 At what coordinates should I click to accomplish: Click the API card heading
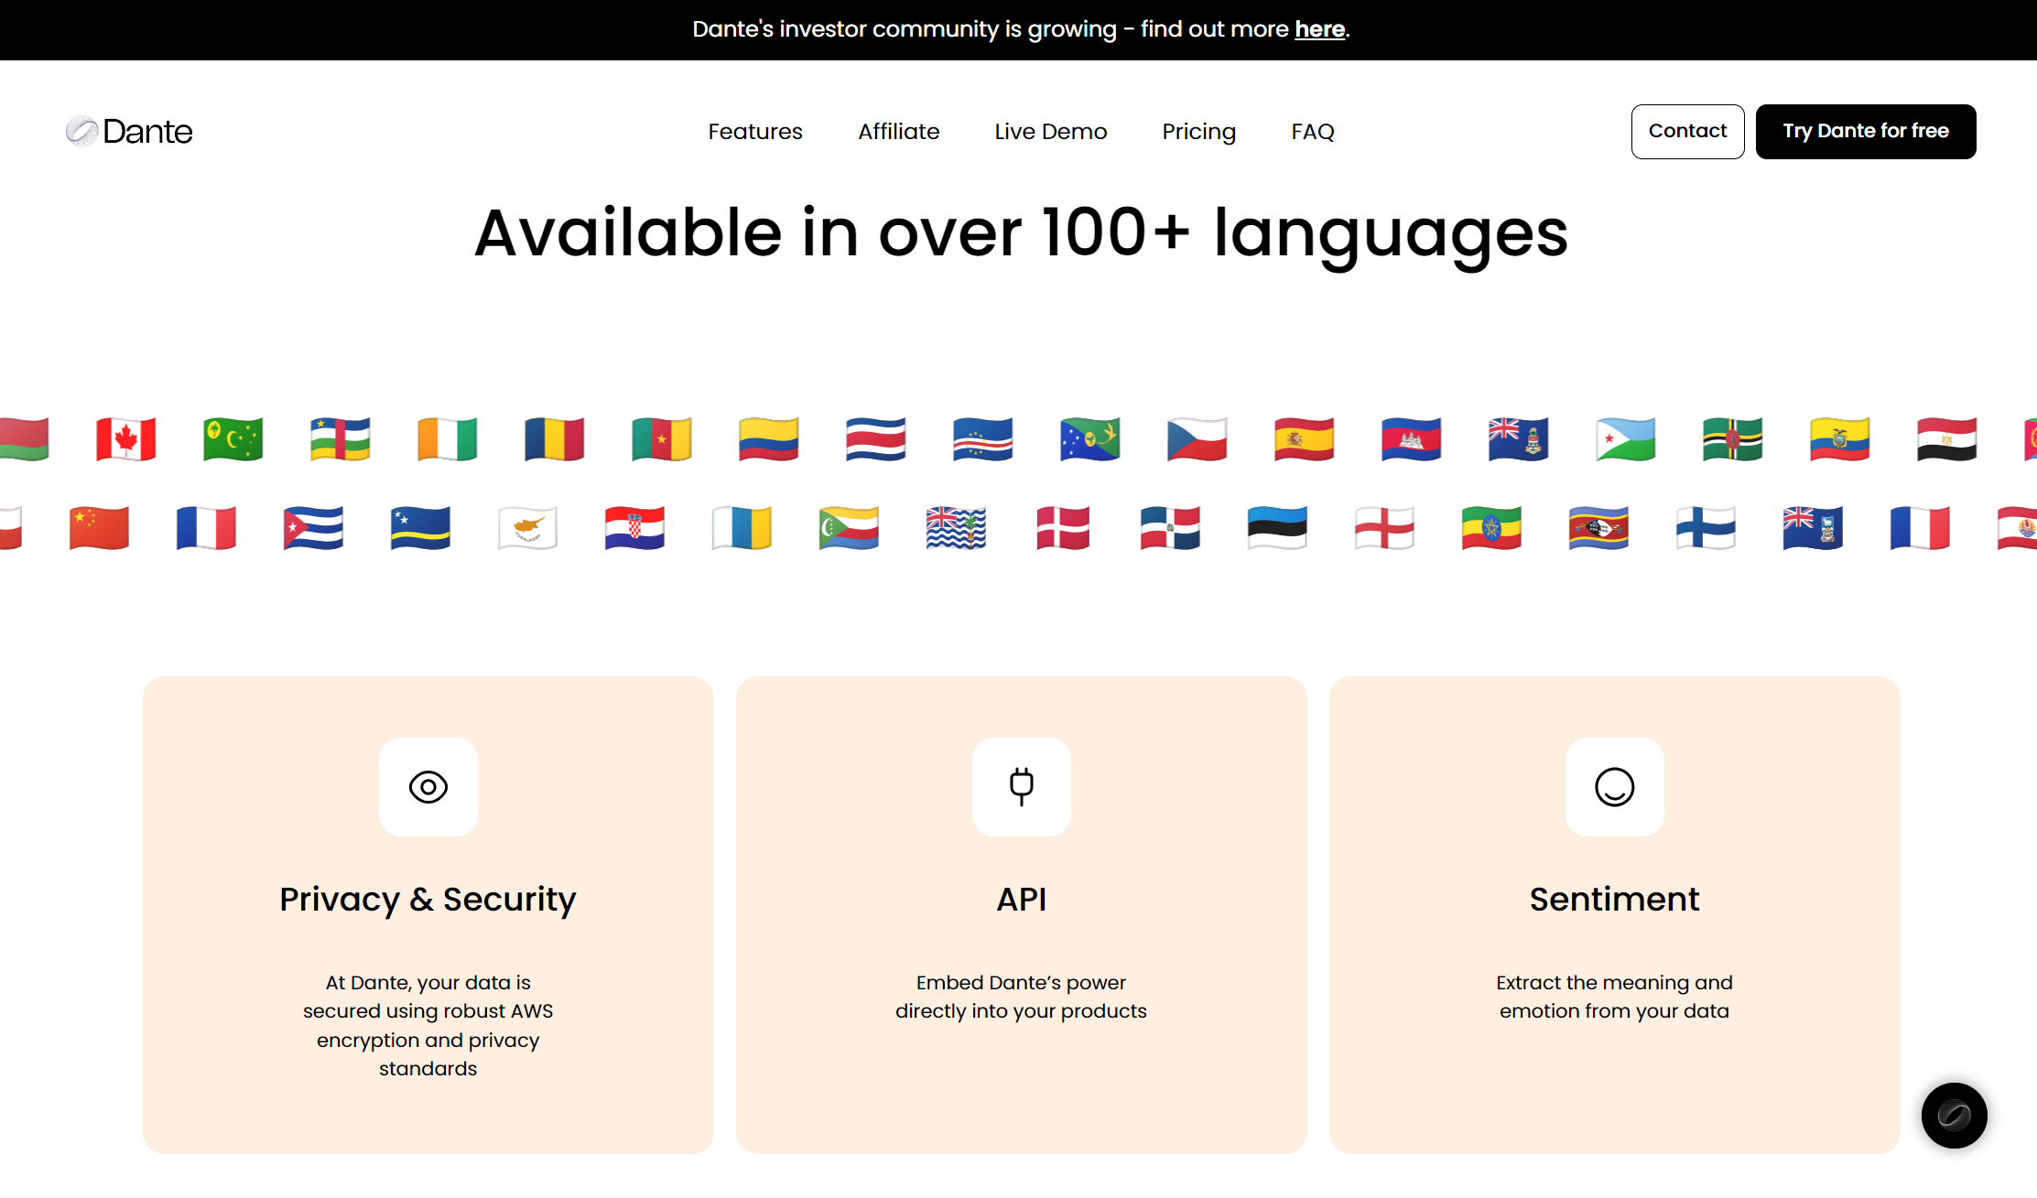click(x=1022, y=900)
